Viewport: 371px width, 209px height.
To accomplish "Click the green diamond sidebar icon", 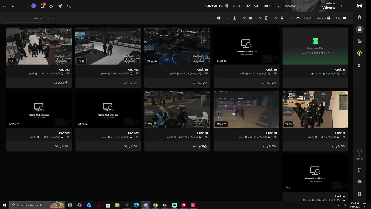I will 359,53.
